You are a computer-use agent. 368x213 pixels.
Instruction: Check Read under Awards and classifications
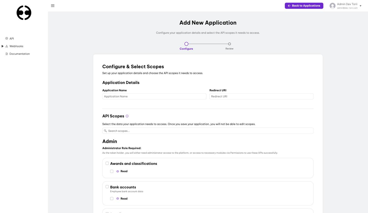(112, 171)
